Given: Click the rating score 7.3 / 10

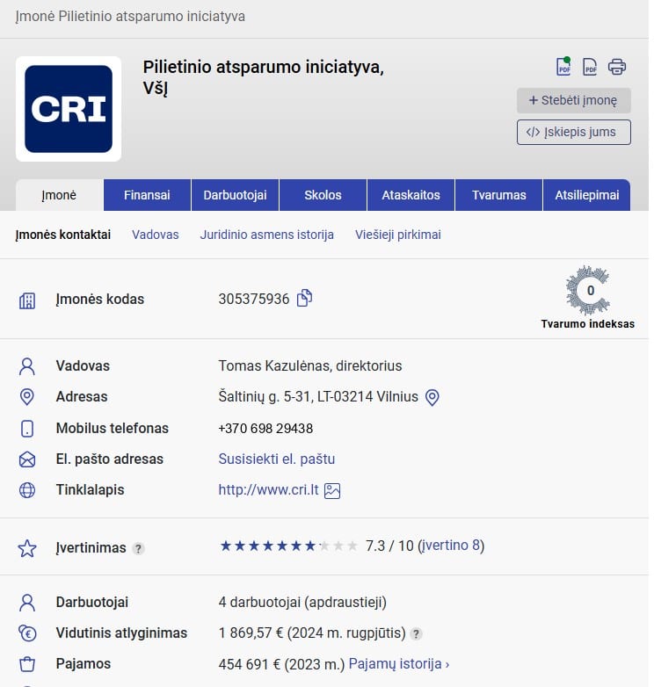Looking at the screenshot, I should pyautogui.click(x=389, y=546).
